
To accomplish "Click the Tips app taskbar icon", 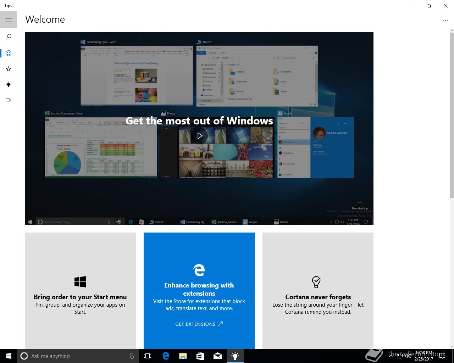I will tap(235, 356).
